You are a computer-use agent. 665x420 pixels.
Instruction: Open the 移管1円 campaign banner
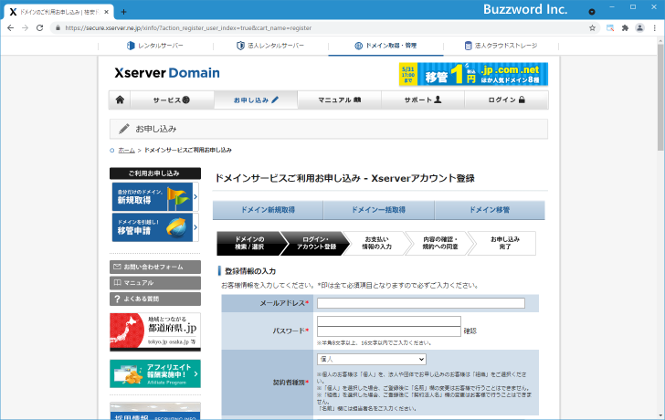[473, 74]
